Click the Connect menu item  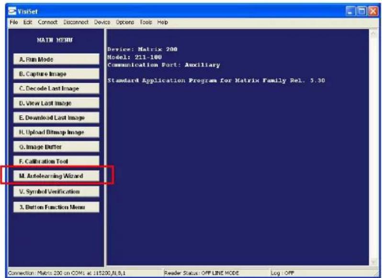(x=47, y=22)
